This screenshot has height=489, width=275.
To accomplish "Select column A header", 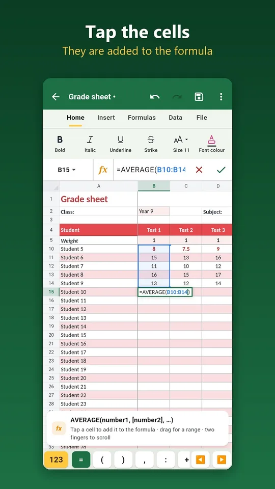I will (x=98, y=186).
